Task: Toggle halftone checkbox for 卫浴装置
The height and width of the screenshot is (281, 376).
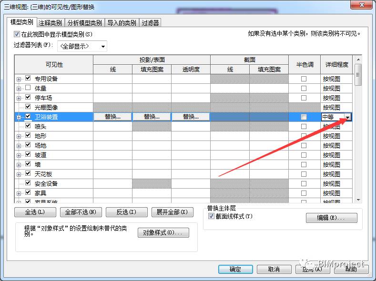Action: [304, 117]
